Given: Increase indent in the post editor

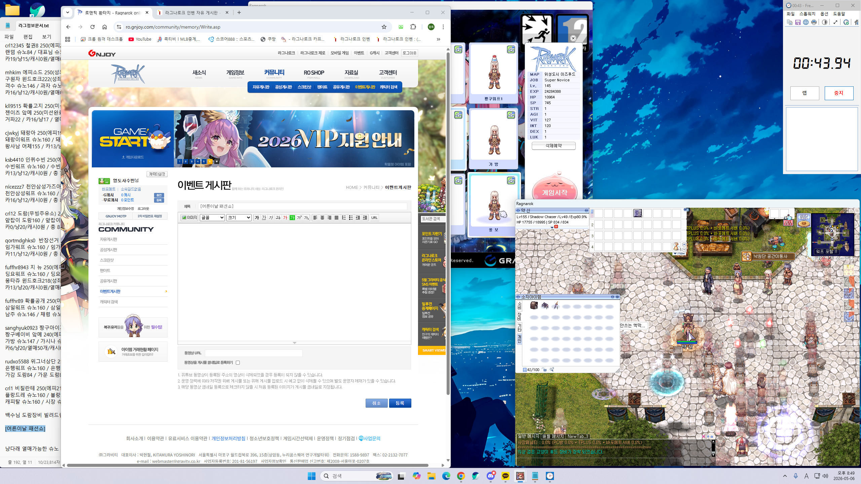Looking at the screenshot, I should pos(365,218).
